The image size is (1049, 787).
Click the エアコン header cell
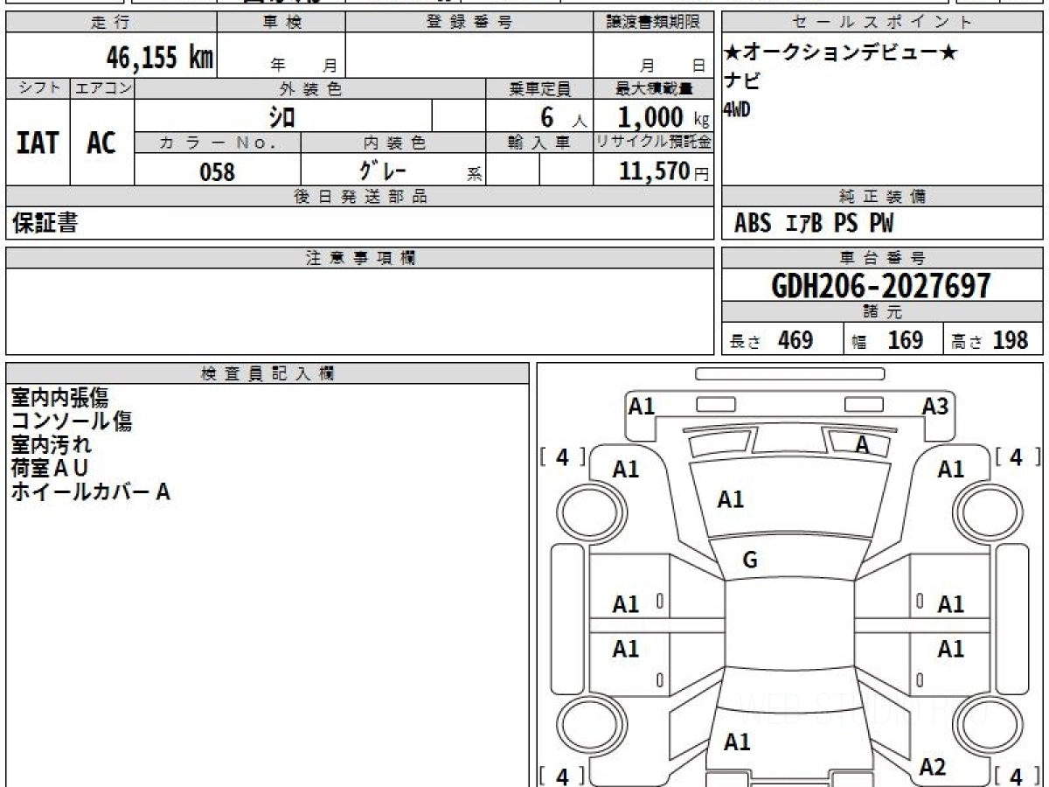(x=102, y=88)
